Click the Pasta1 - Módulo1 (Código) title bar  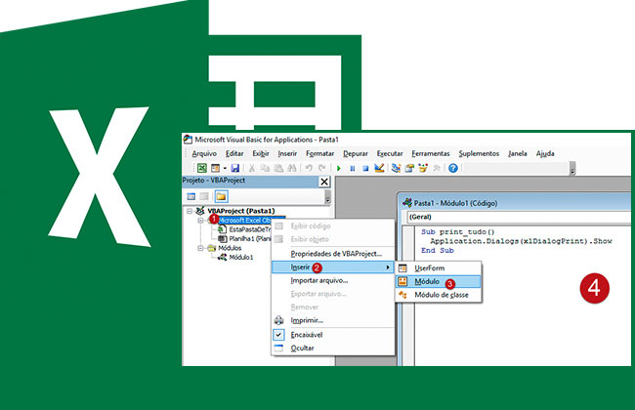(516, 203)
